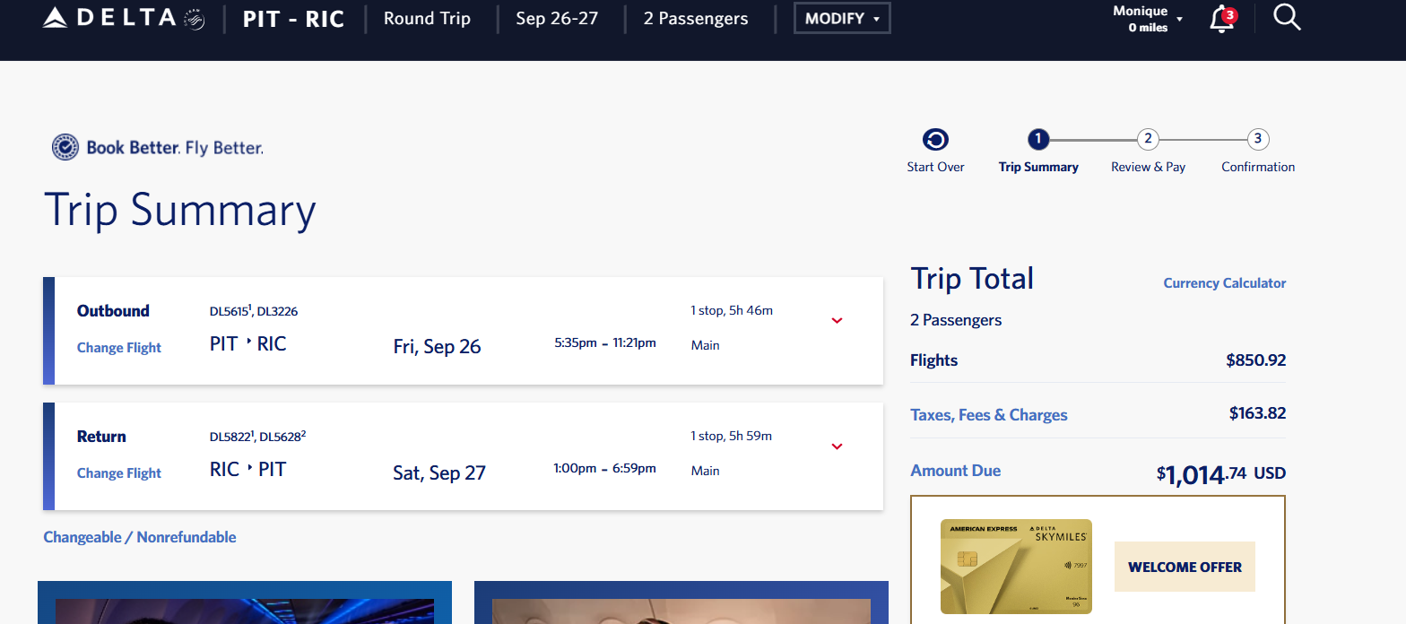Click Change Flight for Outbound
1406x624 pixels.
119,348
